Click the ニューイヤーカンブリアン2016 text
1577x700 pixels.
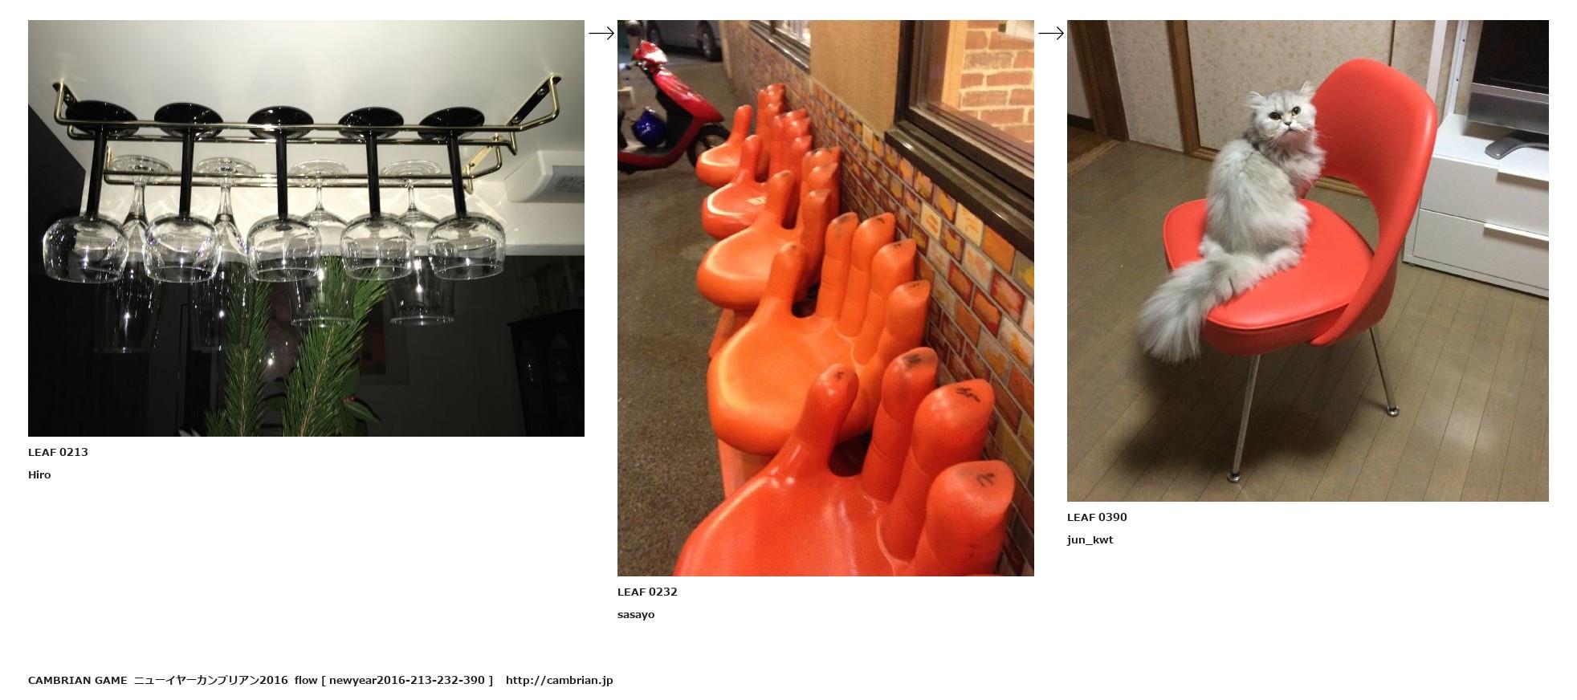(210, 680)
